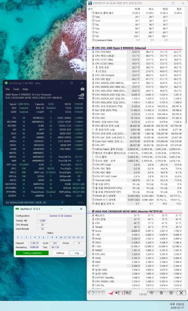Expand the L3 온도 subtree
The height and width of the screenshot is (311, 188).
pos(93,71)
